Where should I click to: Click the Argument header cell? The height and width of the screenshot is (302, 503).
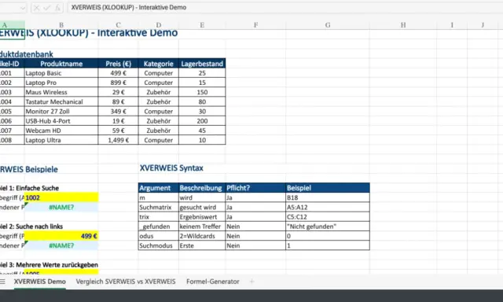tap(159, 188)
